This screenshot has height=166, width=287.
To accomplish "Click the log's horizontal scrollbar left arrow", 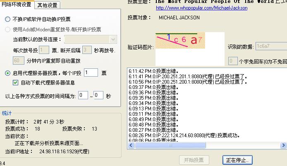I will pos(132,145).
